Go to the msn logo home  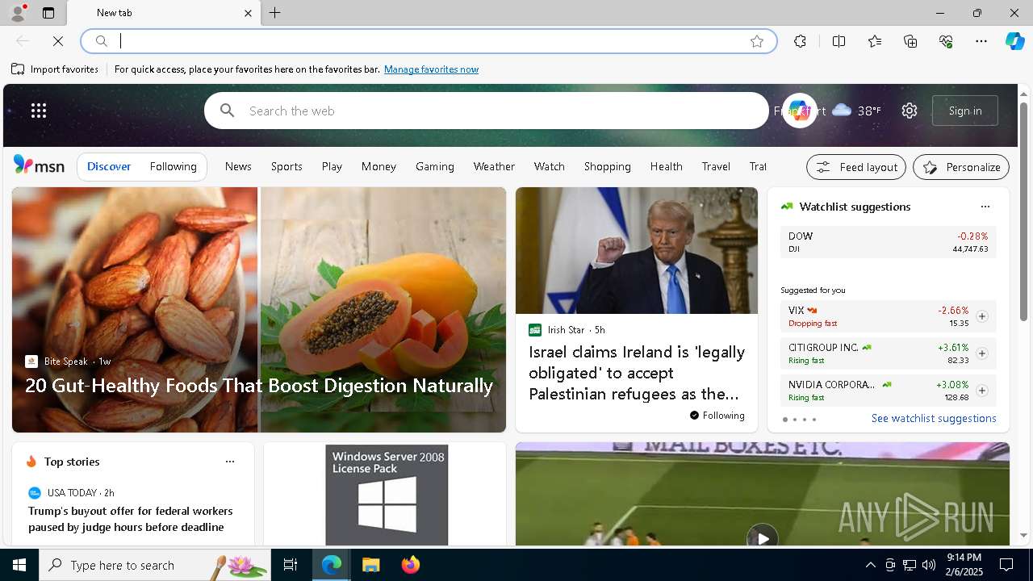click(x=39, y=165)
